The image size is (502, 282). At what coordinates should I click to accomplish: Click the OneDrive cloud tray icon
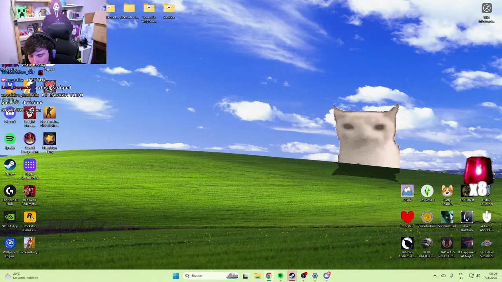[x=443, y=276]
